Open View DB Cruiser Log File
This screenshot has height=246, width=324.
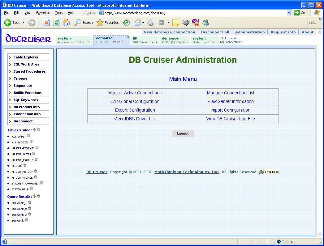coord(231,119)
